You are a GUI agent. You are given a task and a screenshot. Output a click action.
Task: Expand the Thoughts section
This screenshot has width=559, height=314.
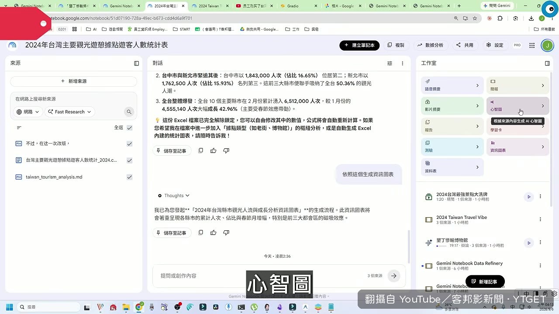click(174, 196)
